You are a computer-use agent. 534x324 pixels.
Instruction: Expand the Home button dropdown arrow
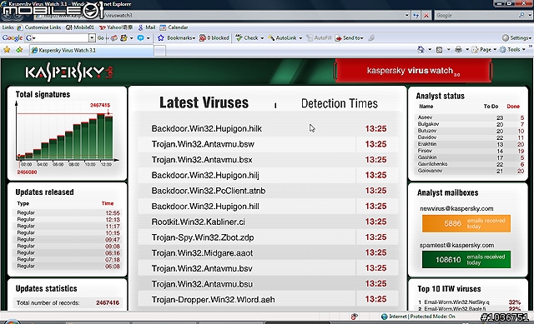point(430,50)
